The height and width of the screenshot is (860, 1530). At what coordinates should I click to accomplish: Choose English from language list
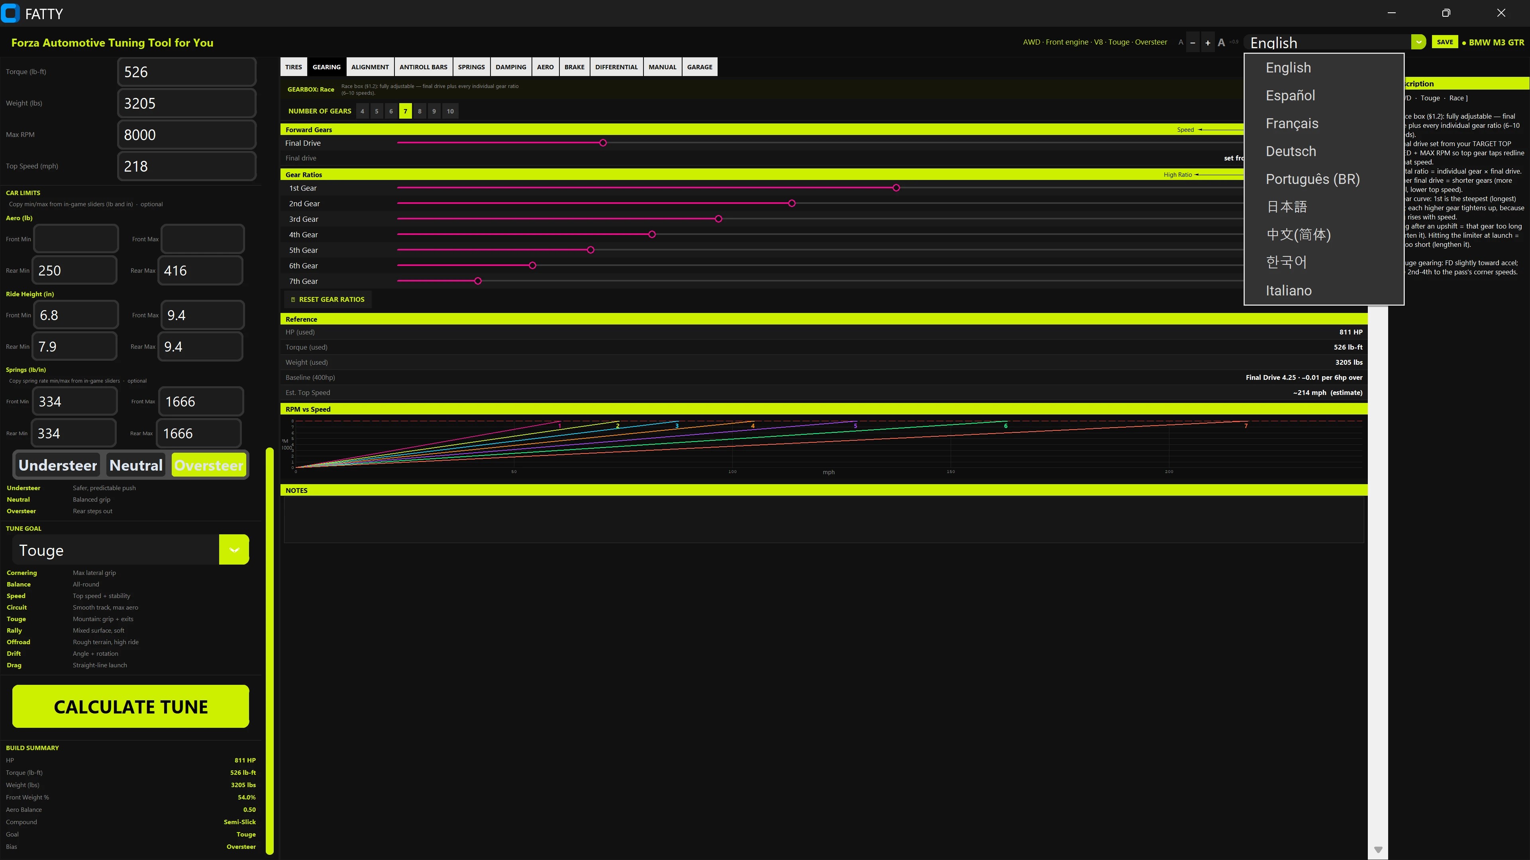(1324, 68)
